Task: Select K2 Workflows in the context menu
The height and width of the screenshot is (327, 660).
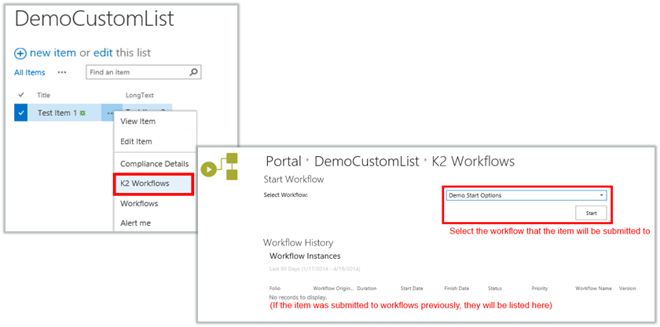Action: pyautogui.click(x=154, y=183)
